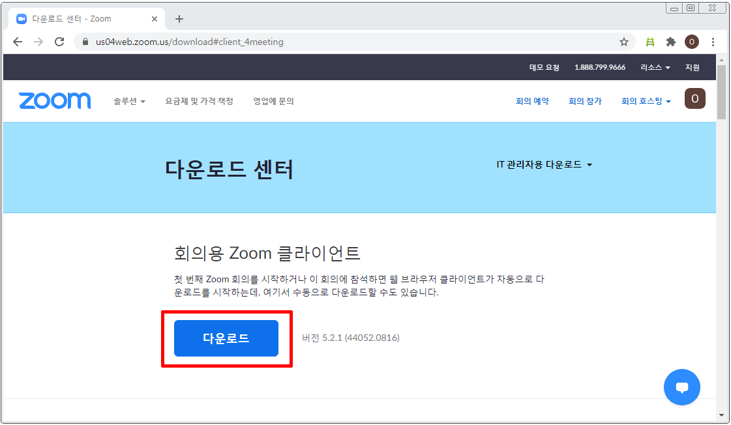This screenshot has height=425, width=731.
Task: Click the Zoom logo
Action: pyautogui.click(x=55, y=100)
